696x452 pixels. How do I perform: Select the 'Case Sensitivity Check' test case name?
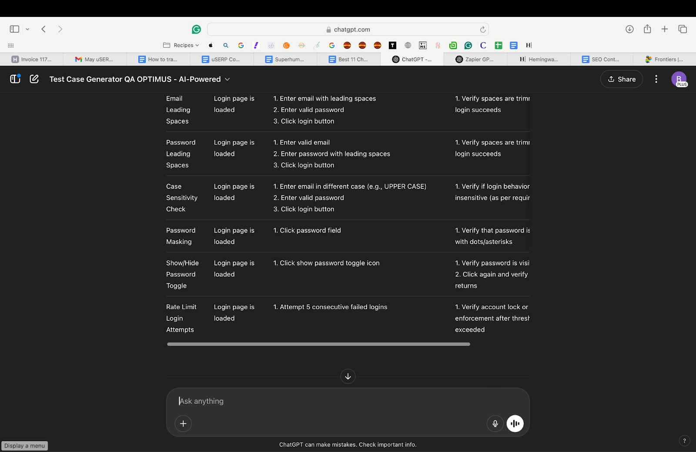point(182,198)
